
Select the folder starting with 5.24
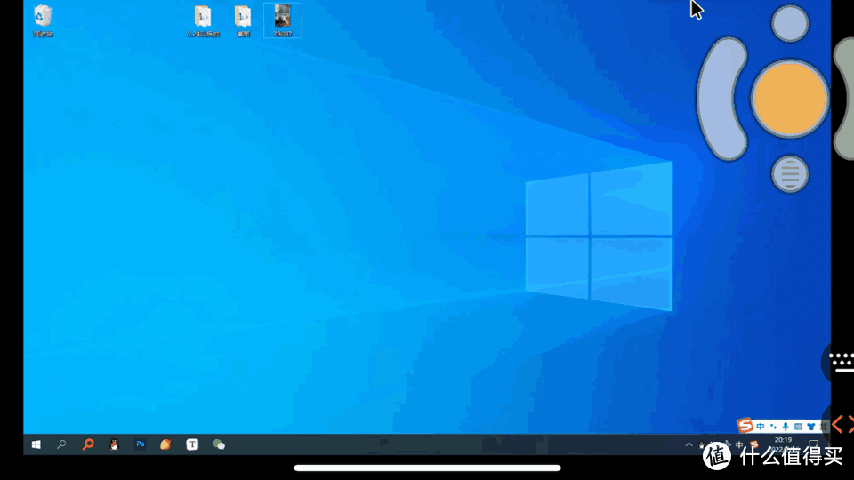click(x=203, y=20)
